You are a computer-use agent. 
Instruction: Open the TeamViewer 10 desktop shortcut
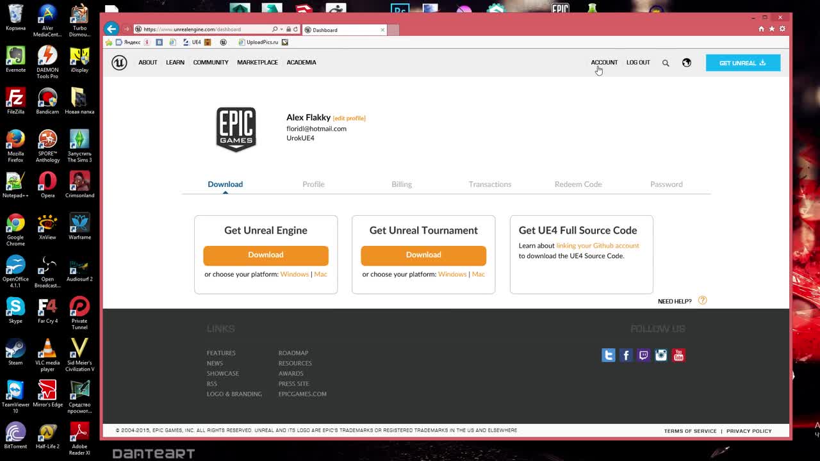15,397
